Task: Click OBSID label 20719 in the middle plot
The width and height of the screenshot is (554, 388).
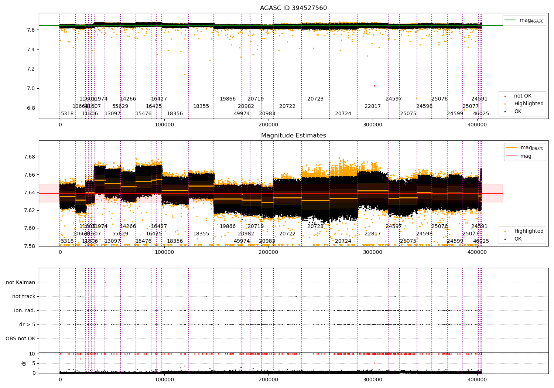Action: (x=256, y=227)
